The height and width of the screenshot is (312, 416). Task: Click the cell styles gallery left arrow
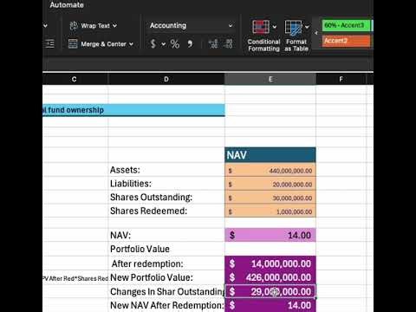pyautogui.click(x=316, y=33)
